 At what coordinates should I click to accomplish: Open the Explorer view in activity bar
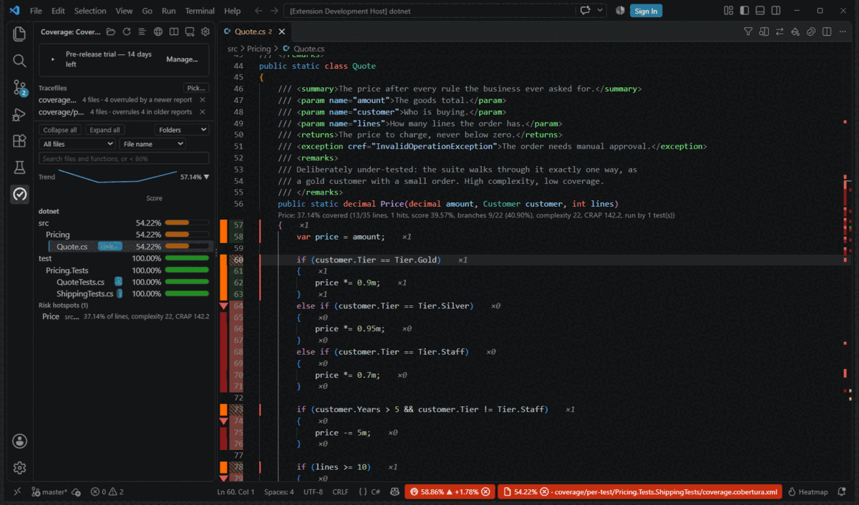pos(19,34)
